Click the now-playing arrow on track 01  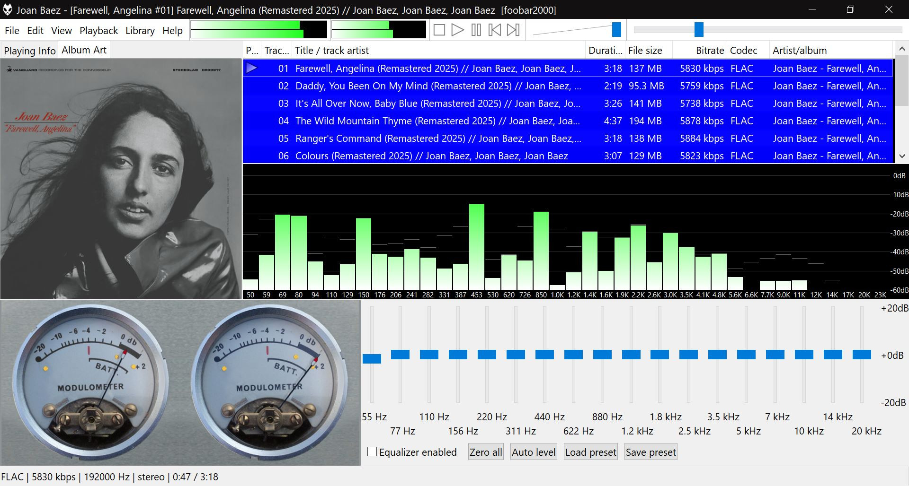pyautogui.click(x=252, y=68)
